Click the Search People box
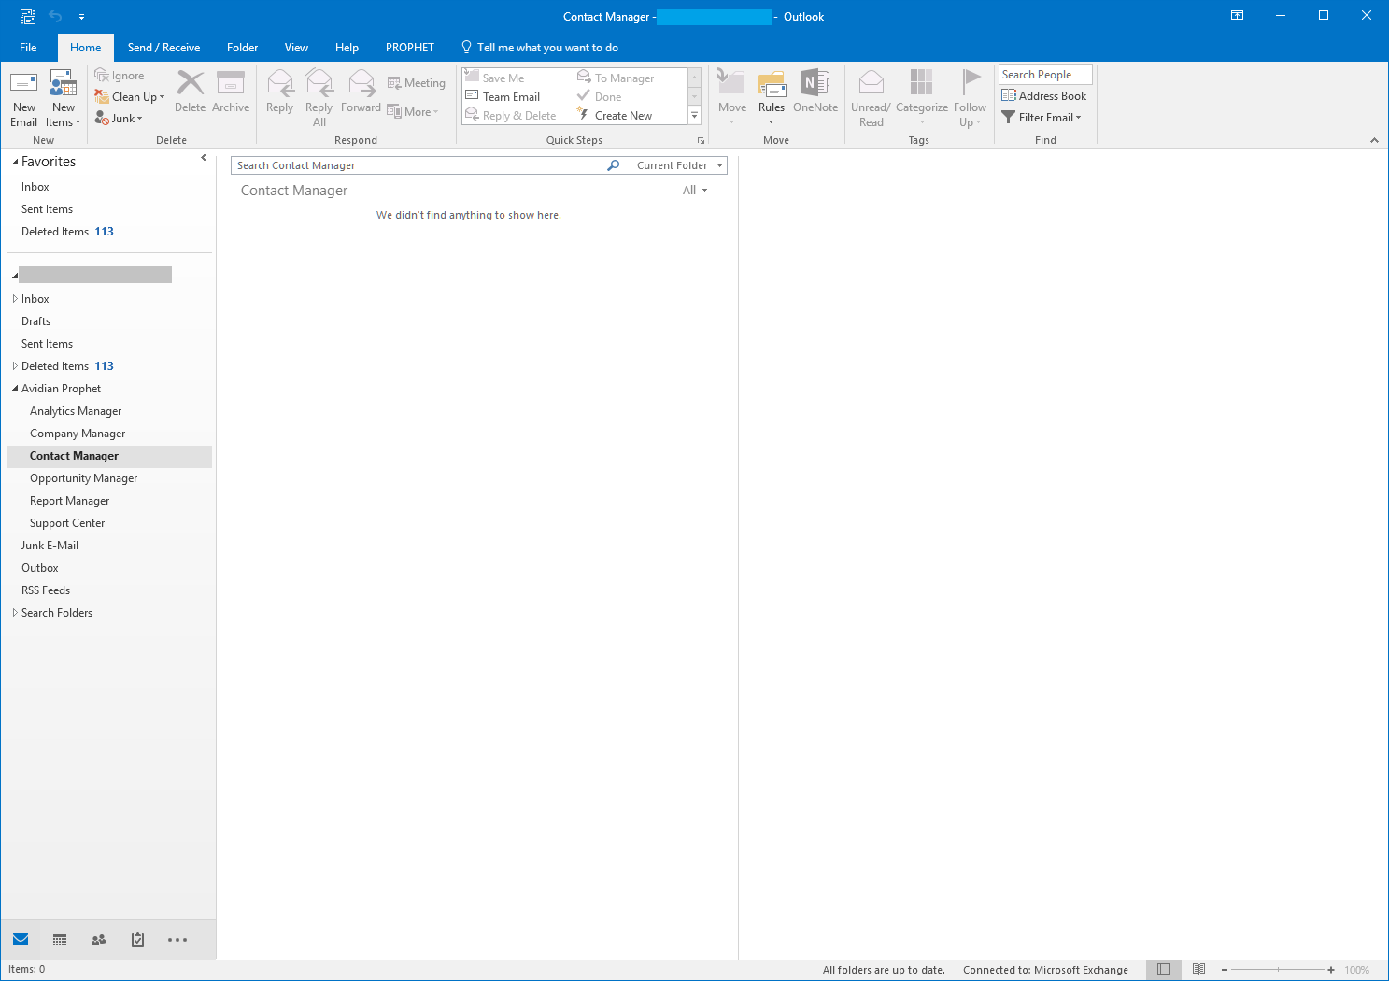This screenshot has height=981, width=1389. (x=1045, y=75)
